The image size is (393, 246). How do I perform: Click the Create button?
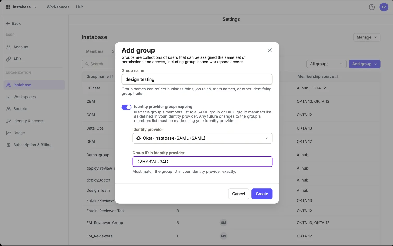262,194
